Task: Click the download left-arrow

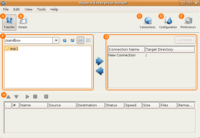Action: 99,71
